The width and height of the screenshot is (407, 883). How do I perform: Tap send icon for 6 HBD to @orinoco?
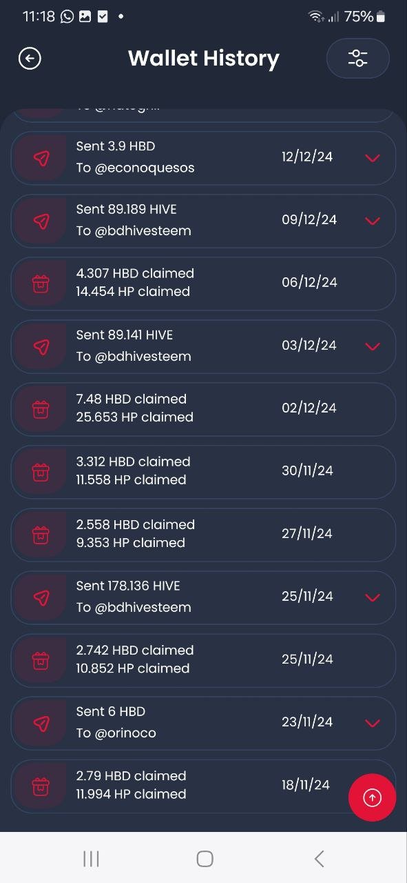point(41,723)
